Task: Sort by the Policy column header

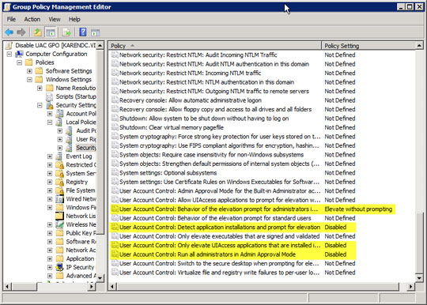Action: [x=215, y=46]
